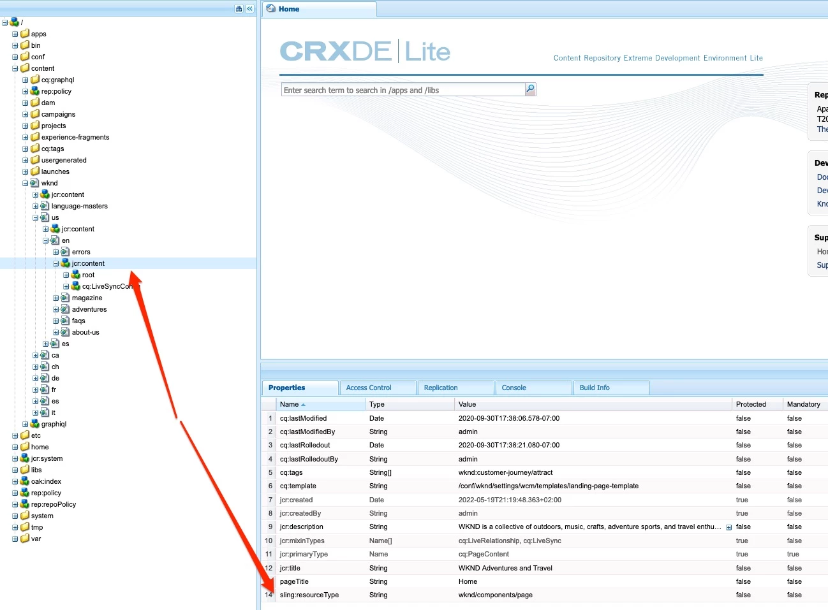Click the errors page icon

pyautogui.click(x=66, y=252)
